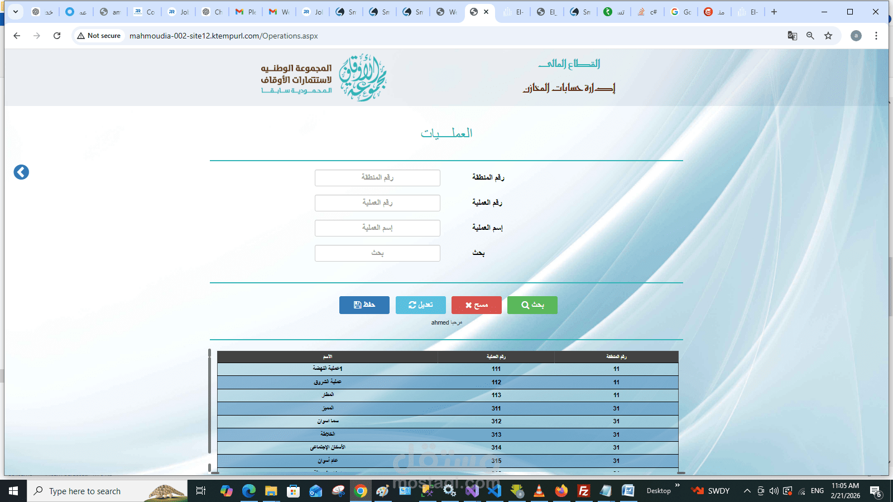This screenshot has height=502, width=893.
Task: Click the speaker volume tray icon
Action: (774, 491)
